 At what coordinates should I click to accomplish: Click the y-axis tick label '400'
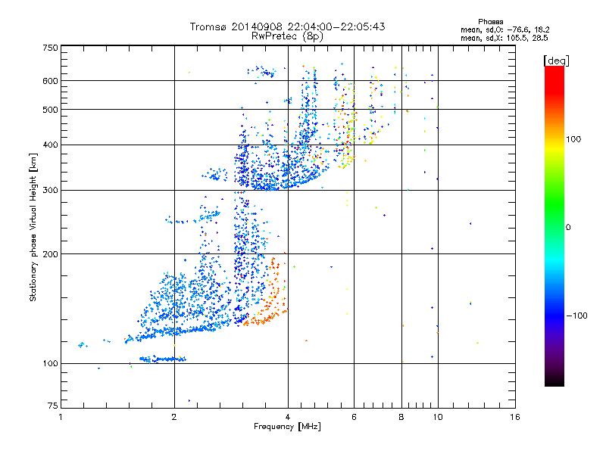point(51,145)
